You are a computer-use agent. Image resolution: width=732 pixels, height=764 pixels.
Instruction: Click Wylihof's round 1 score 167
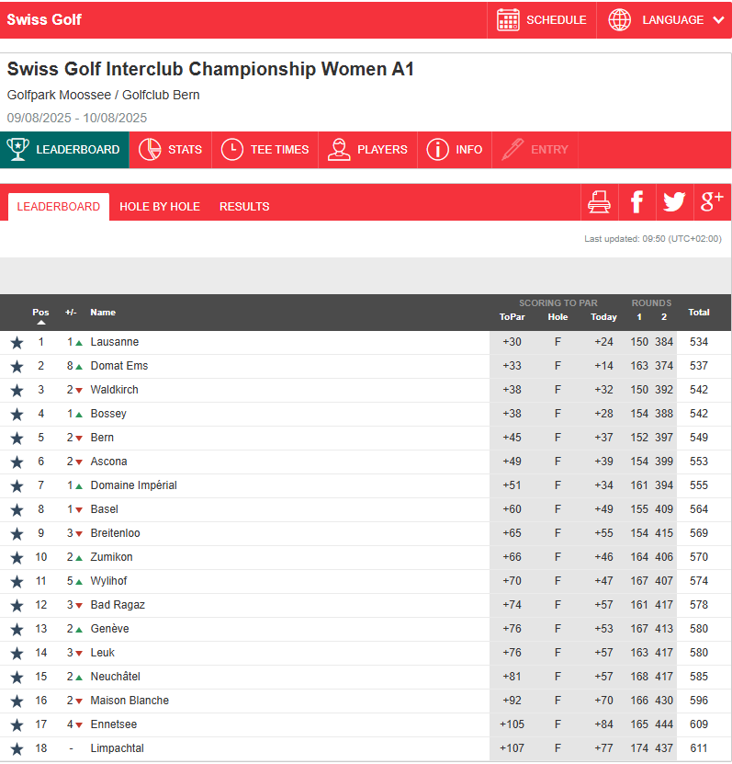pos(639,581)
